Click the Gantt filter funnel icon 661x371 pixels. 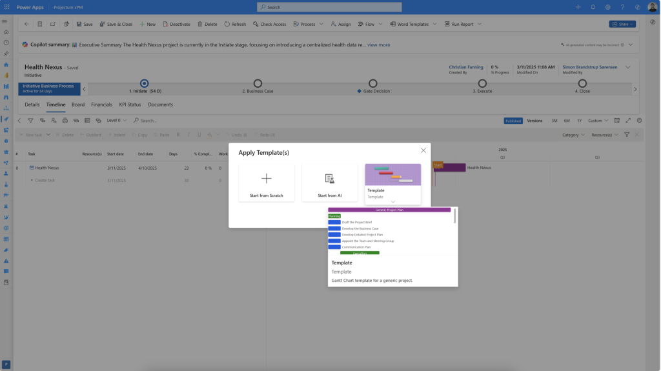click(30, 121)
